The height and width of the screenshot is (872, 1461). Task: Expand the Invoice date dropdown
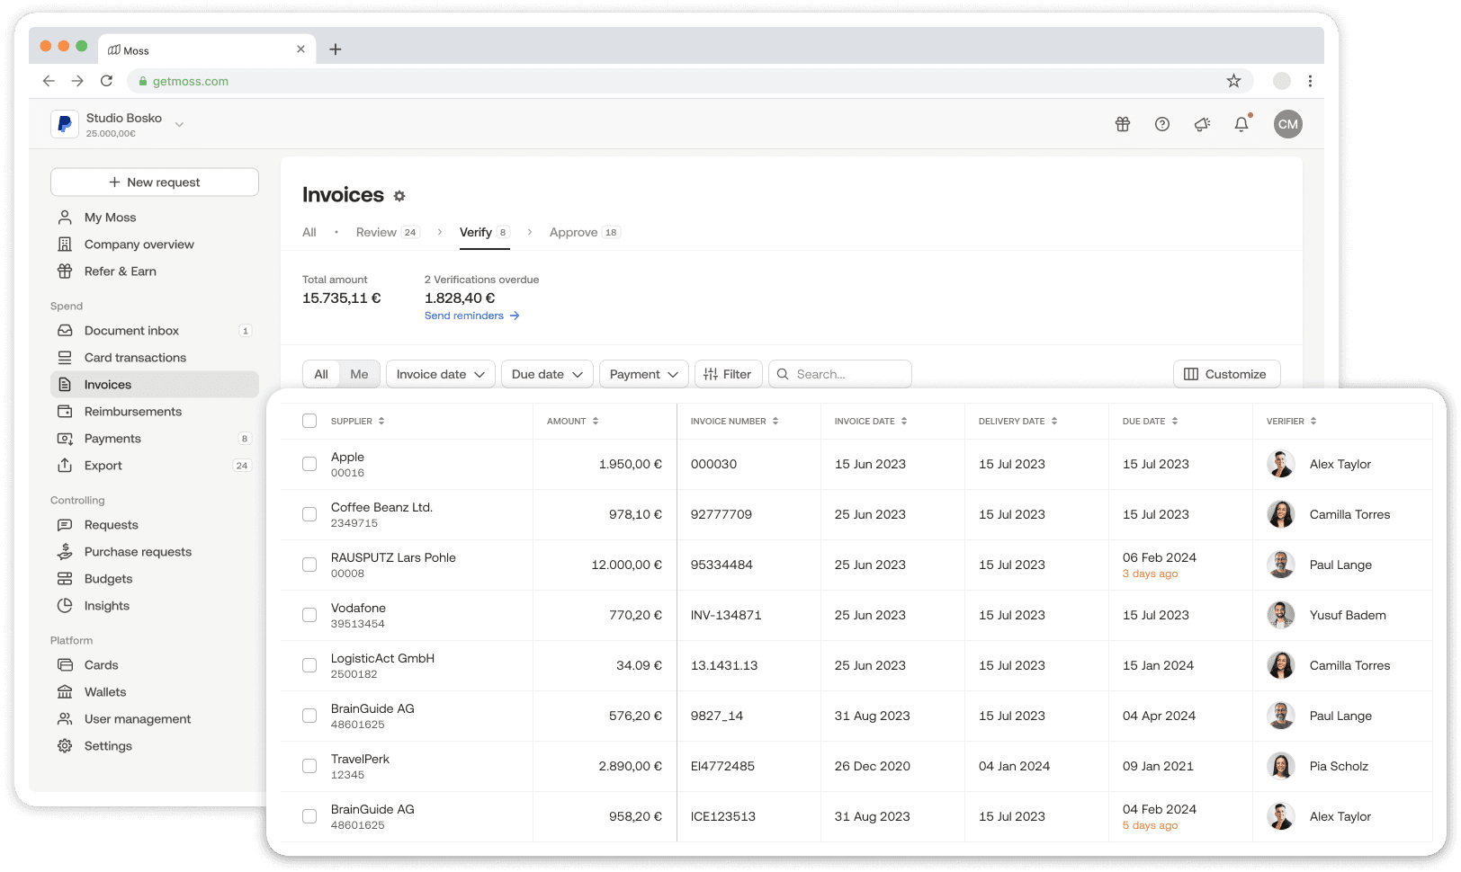441,374
